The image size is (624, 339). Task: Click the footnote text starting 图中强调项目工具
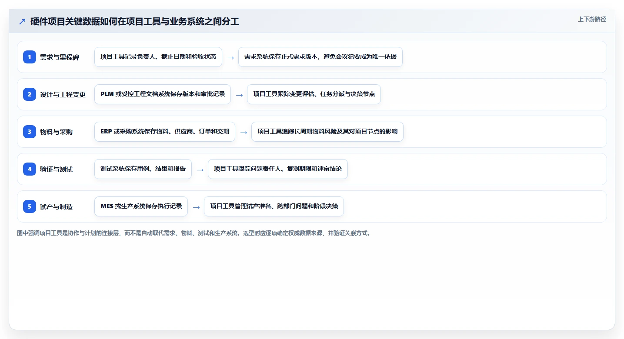click(x=194, y=233)
